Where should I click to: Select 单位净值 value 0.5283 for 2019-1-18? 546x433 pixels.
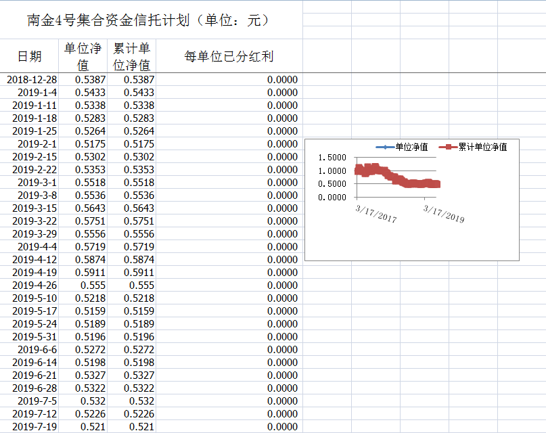coord(83,118)
